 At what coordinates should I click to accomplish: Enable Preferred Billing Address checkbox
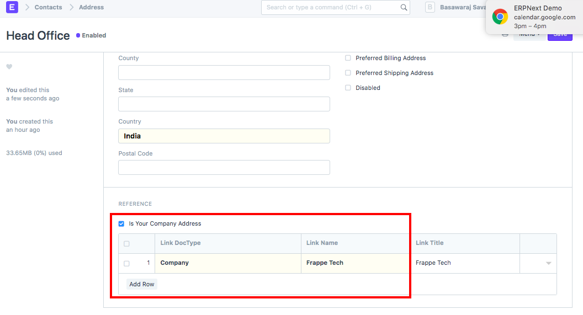(348, 58)
